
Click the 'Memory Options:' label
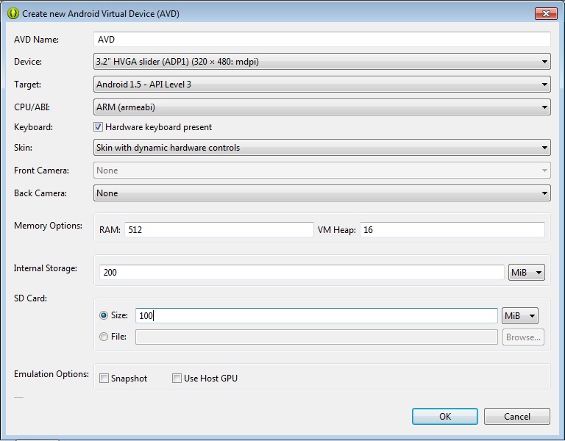[48, 226]
